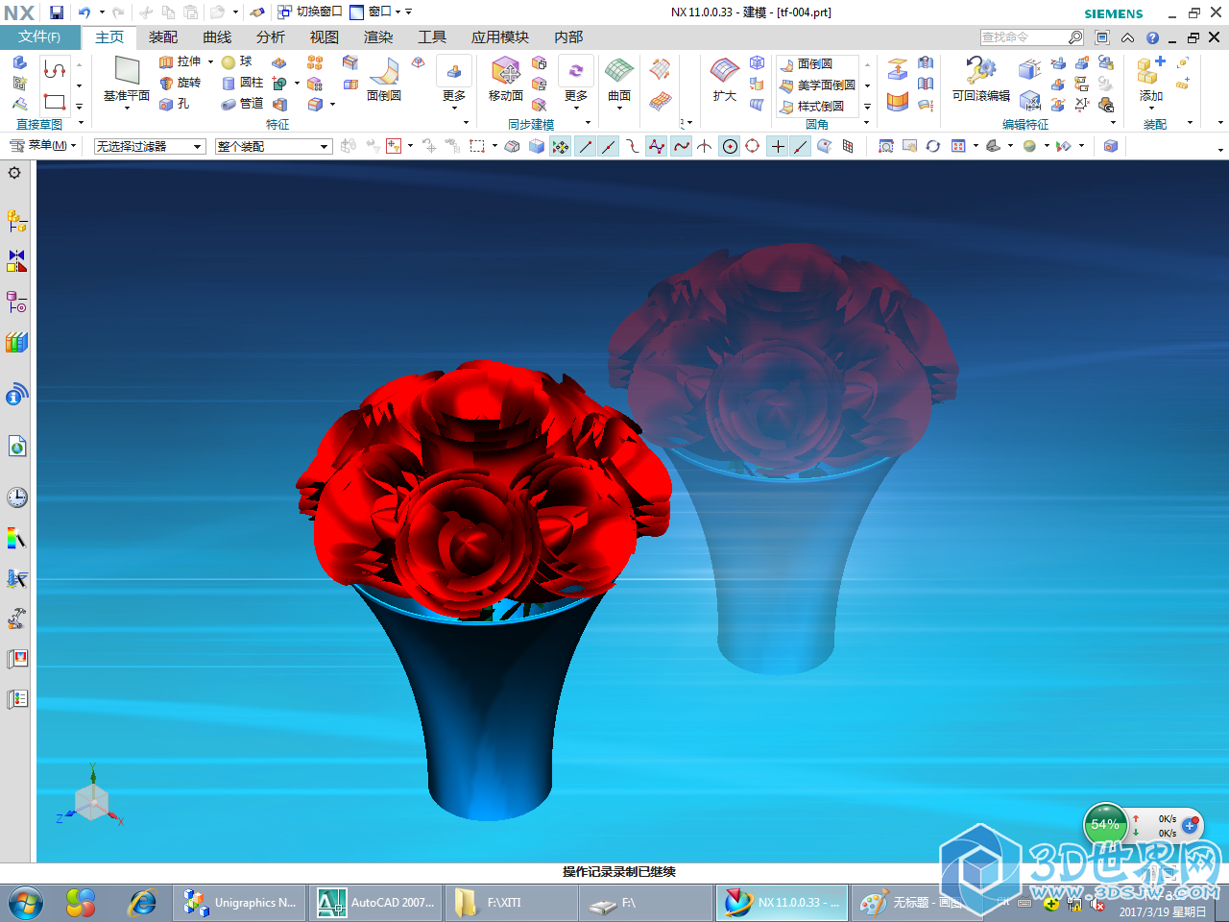This screenshot has height=922, width=1229.
Task: Toggle the Arc Center snap option
Action: tap(730, 146)
